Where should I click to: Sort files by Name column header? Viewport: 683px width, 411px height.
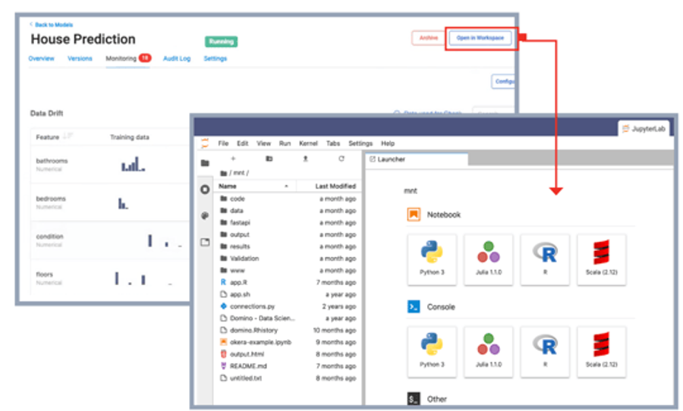point(254,186)
